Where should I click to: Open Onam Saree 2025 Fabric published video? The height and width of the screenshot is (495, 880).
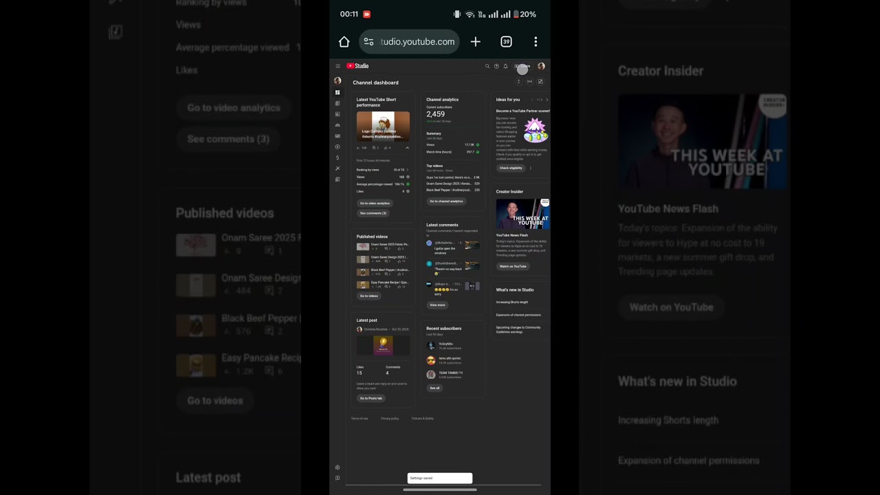[x=383, y=246]
